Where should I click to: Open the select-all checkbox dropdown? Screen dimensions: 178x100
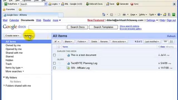[x=57, y=42]
